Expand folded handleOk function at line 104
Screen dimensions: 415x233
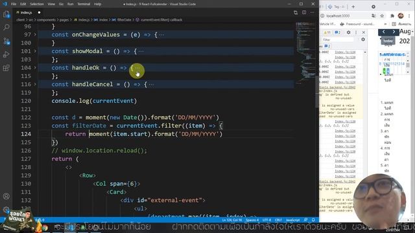tap(35, 67)
